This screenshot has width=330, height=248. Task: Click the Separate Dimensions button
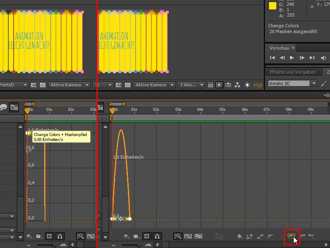click(219, 236)
